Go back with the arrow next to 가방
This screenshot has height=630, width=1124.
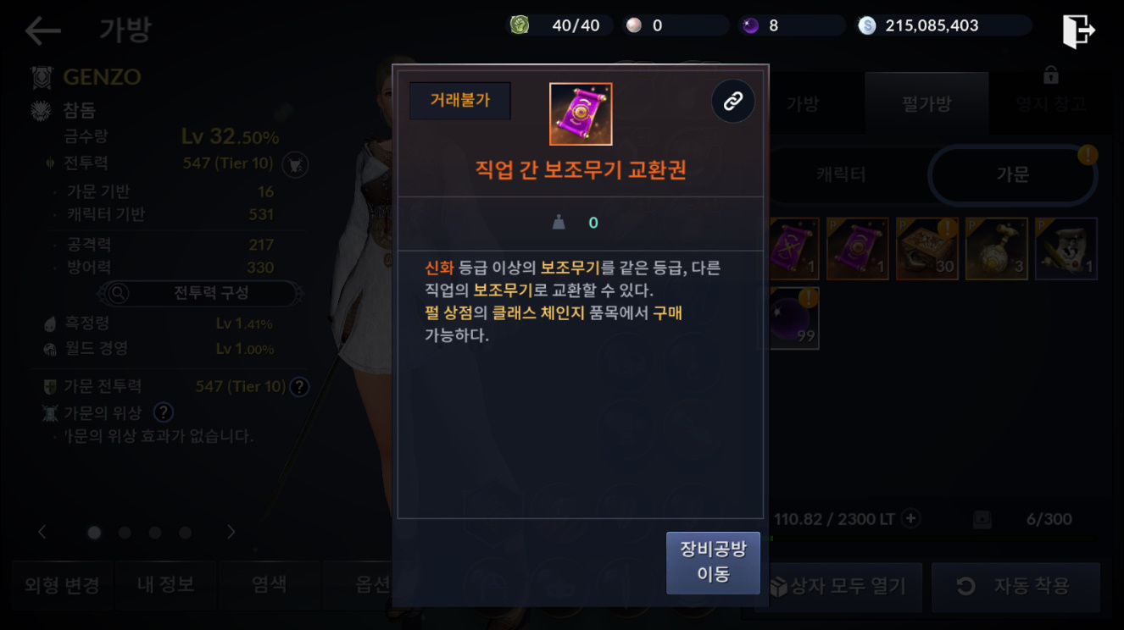[x=42, y=31]
